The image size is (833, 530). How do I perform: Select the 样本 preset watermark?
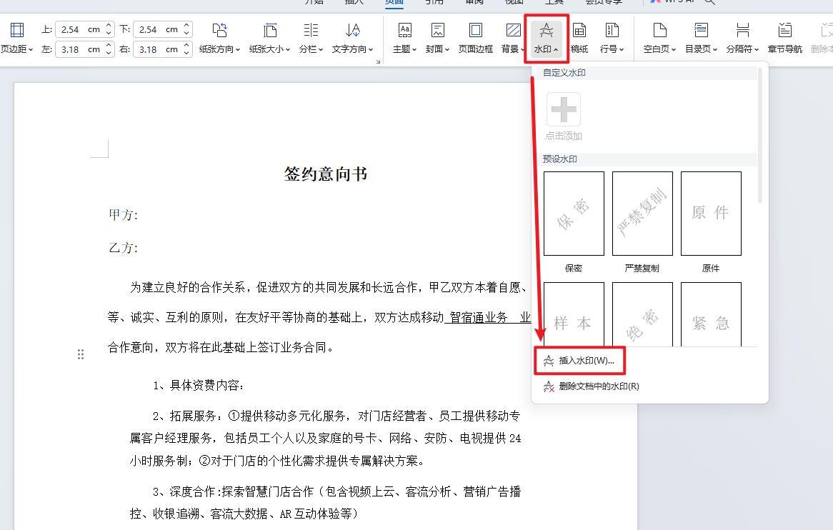[x=574, y=314]
